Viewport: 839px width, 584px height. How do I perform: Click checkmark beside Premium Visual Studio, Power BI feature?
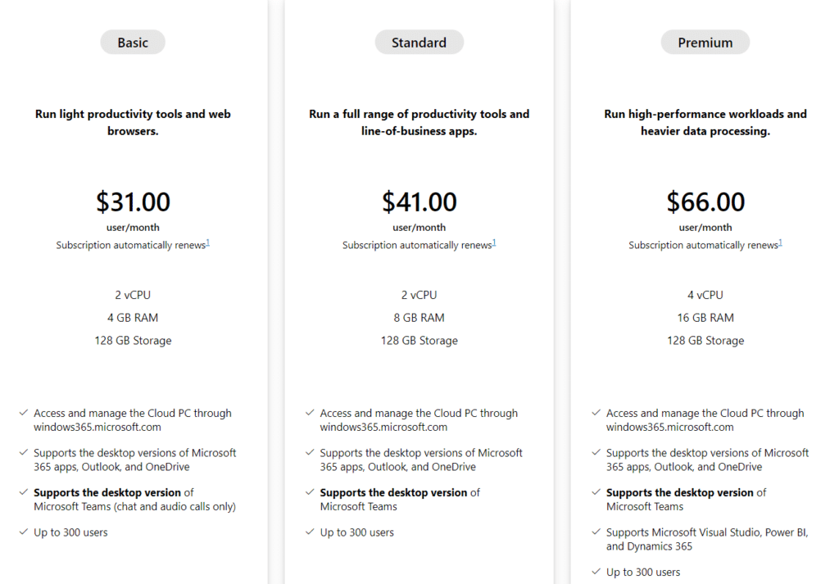(596, 532)
